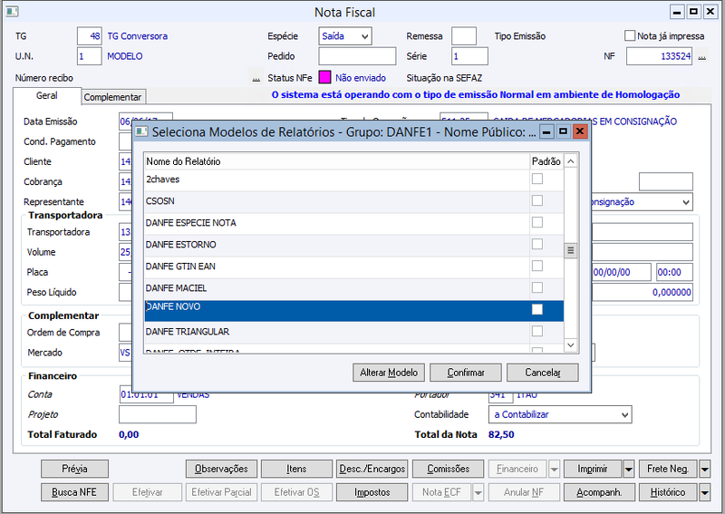Select the DANFE TRIANGULAR row

pos(353,332)
